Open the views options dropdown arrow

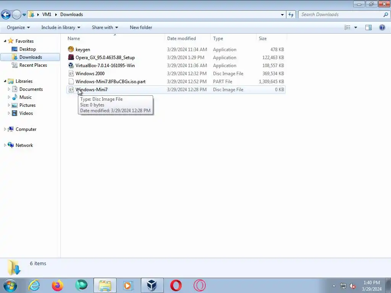tap(355, 27)
